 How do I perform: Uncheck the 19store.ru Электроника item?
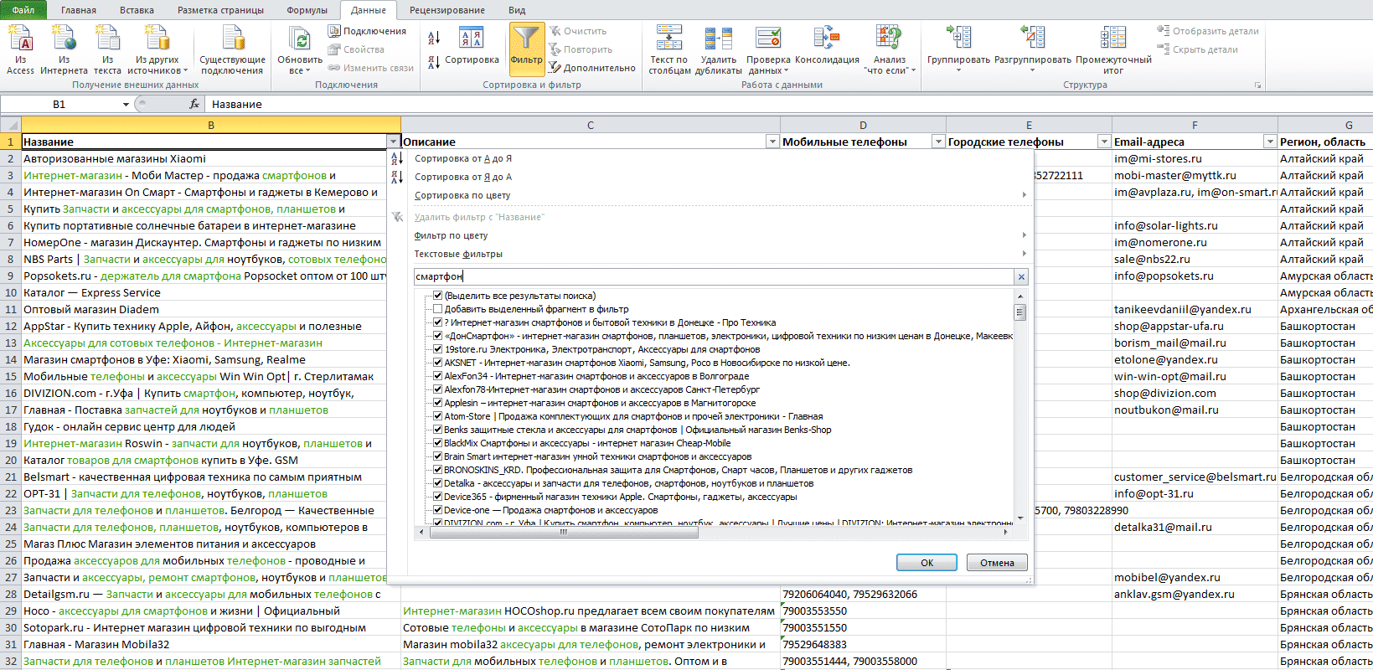pos(437,349)
